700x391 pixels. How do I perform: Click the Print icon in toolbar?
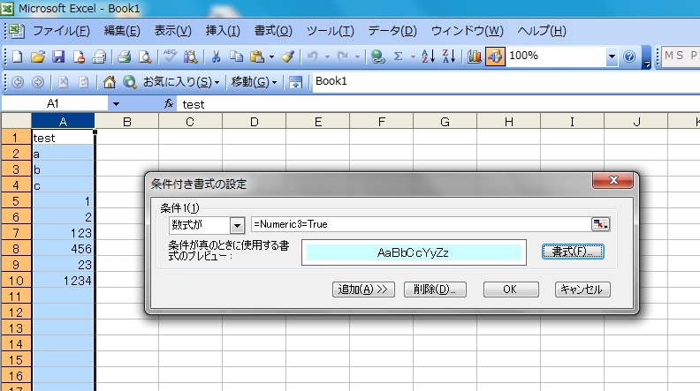[x=125, y=56]
